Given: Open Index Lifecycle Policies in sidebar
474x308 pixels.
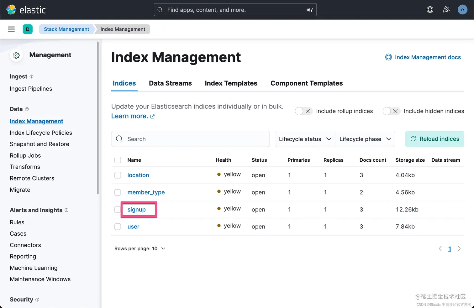Looking at the screenshot, I should 41,133.
